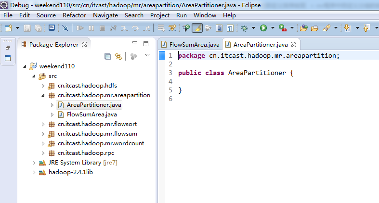Click the Suspend (pause) icon

click(91, 28)
